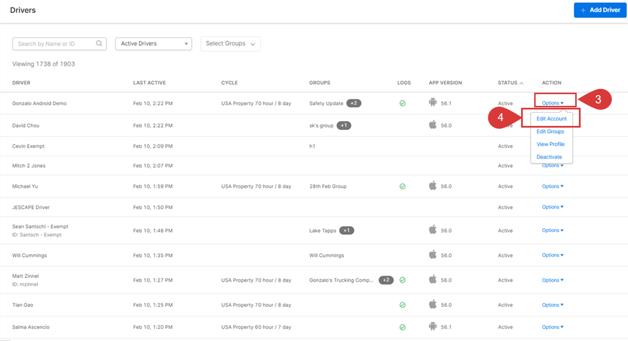Viewport: 628px width, 341px height.
Task: Click Apple icon in Tian Gao row
Action: [433, 304]
